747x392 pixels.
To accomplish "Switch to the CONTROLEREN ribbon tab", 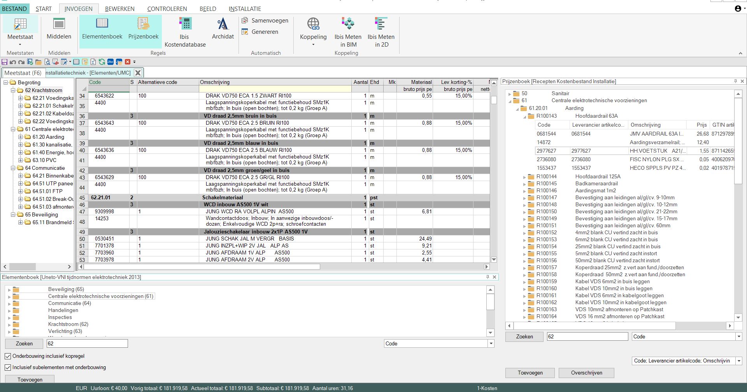I will tap(167, 9).
